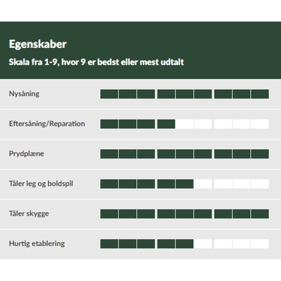Click the Hurtig etablering label
281x281 pixels.
coord(37,244)
